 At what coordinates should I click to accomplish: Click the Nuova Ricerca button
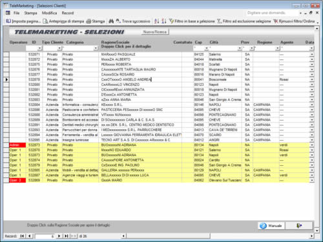tap(155, 32)
